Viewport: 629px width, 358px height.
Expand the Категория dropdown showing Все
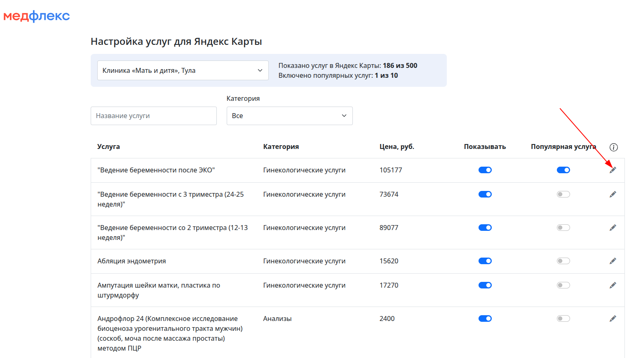[289, 116]
